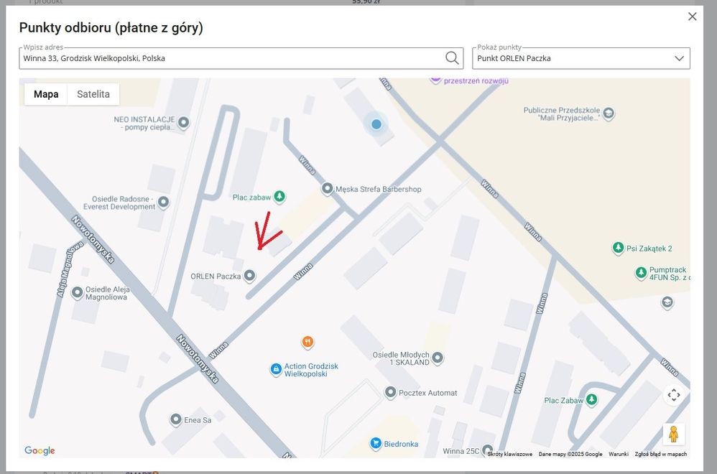Focus the Wpisz adres input field
The height and width of the screenshot is (474, 717).
click(241, 58)
